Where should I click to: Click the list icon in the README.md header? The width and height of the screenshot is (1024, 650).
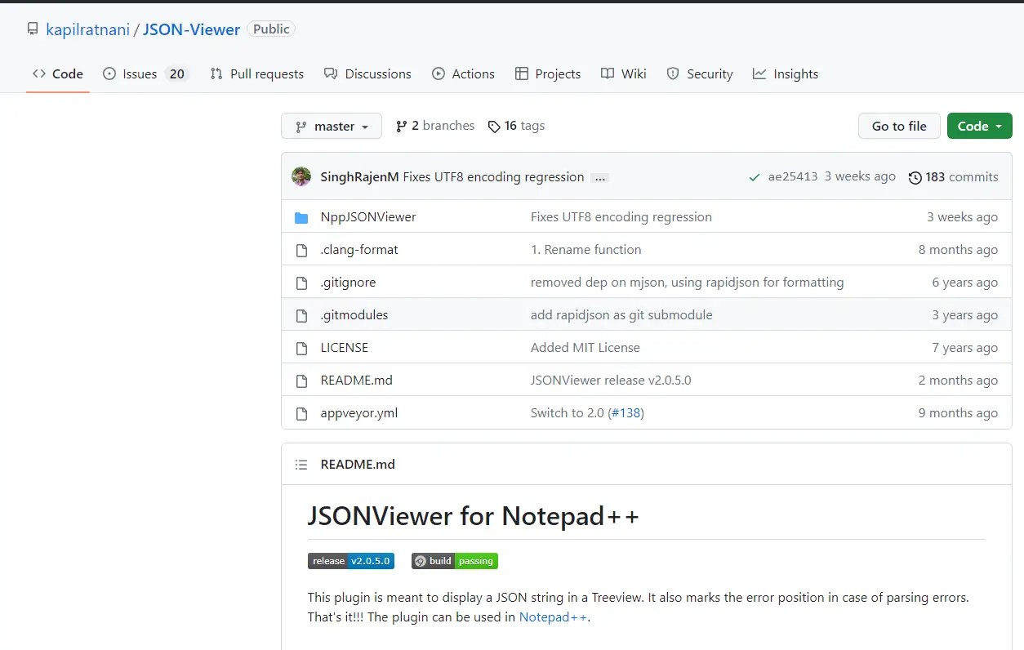301,464
